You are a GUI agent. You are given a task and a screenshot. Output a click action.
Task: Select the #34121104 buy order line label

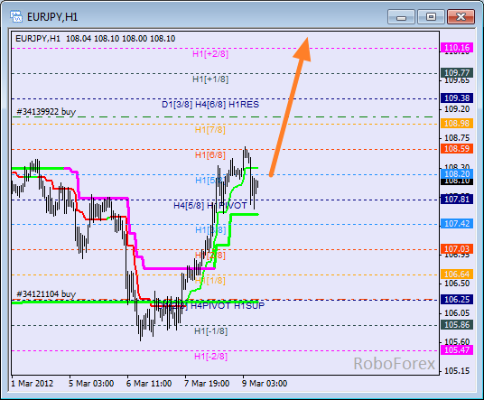point(46,294)
